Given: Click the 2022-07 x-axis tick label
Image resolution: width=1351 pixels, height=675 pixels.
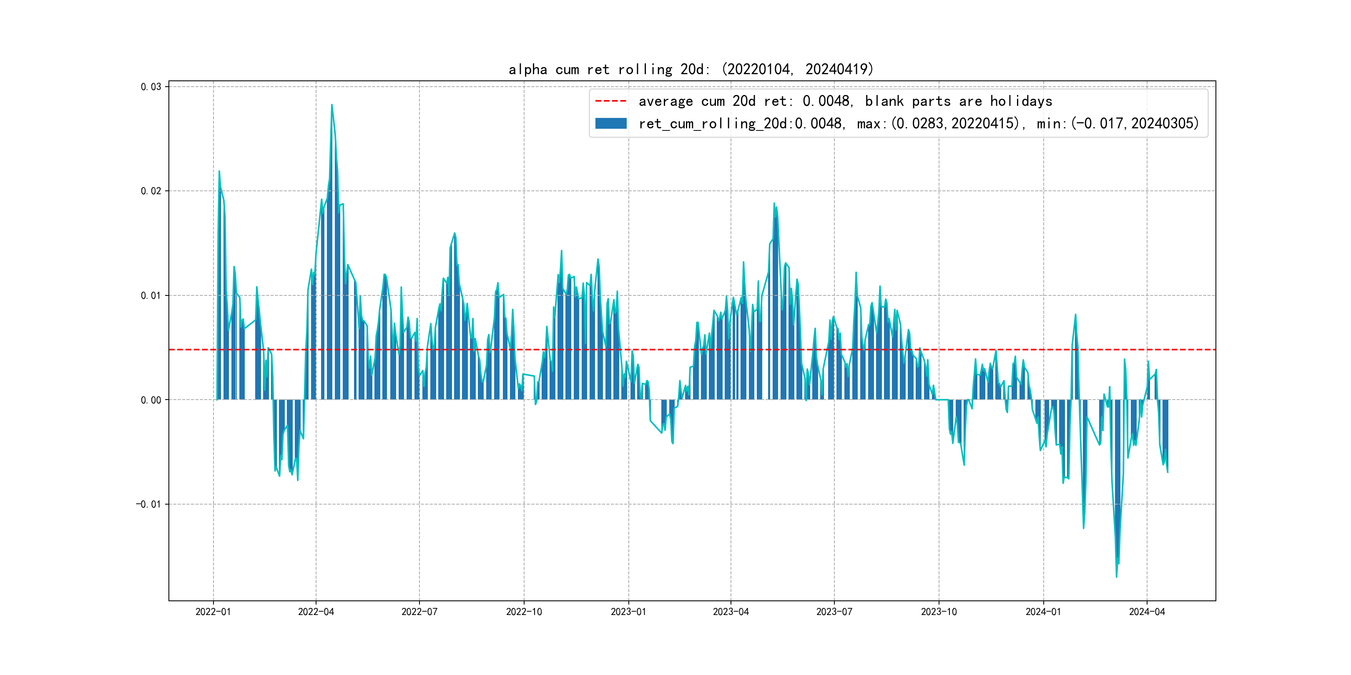Looking at the screenshot, I should [x=419, y=612].
